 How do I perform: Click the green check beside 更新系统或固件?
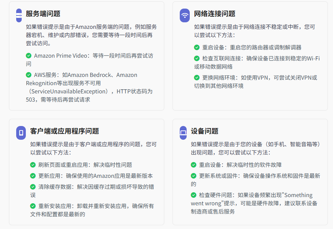(194, 176)
